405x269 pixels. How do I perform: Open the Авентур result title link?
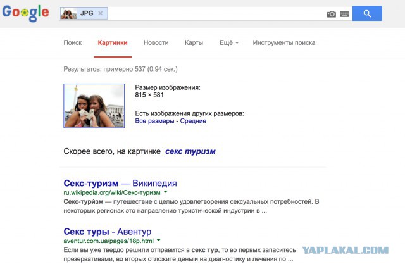coord(108,232)
